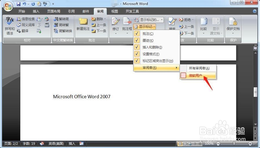Toggle the 微软用户 reviewer entry
The height and width of the screenshot is (148, 260).
click(x=198, y=76)
